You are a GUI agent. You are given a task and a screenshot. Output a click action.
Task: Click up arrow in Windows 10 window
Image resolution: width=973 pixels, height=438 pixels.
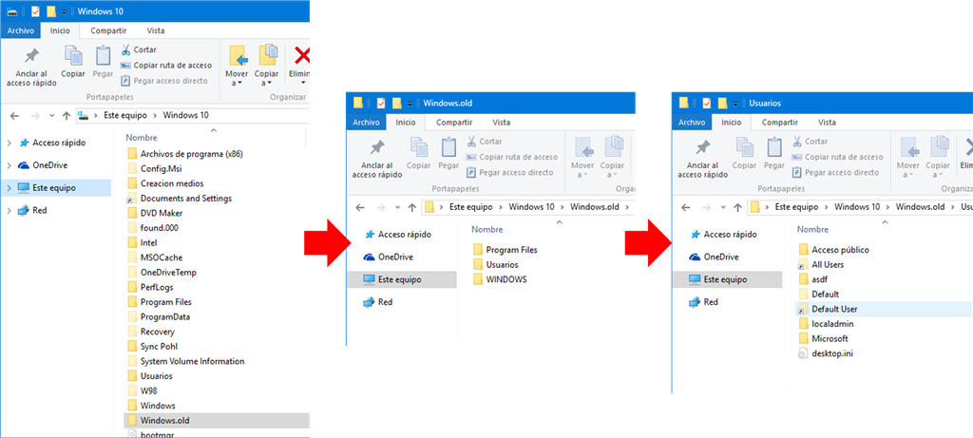pyautogui.click(x=67, y=115)
